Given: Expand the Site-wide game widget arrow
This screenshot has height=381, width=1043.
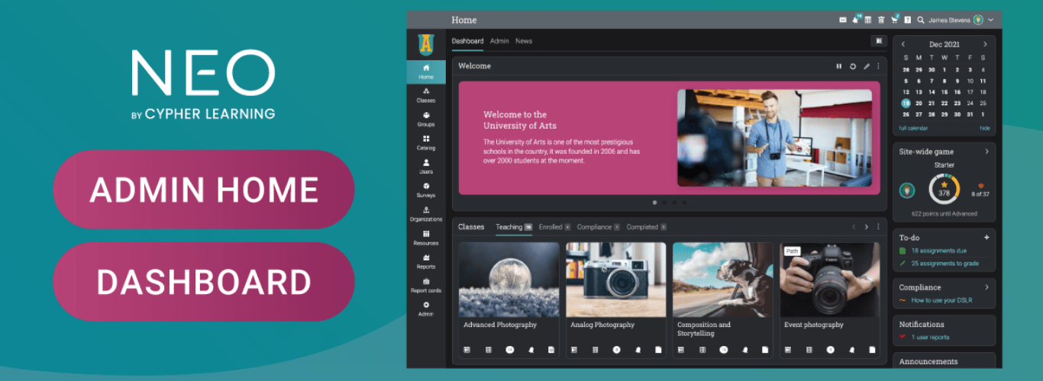Looking at the screenshot, I should coord(986,152).
